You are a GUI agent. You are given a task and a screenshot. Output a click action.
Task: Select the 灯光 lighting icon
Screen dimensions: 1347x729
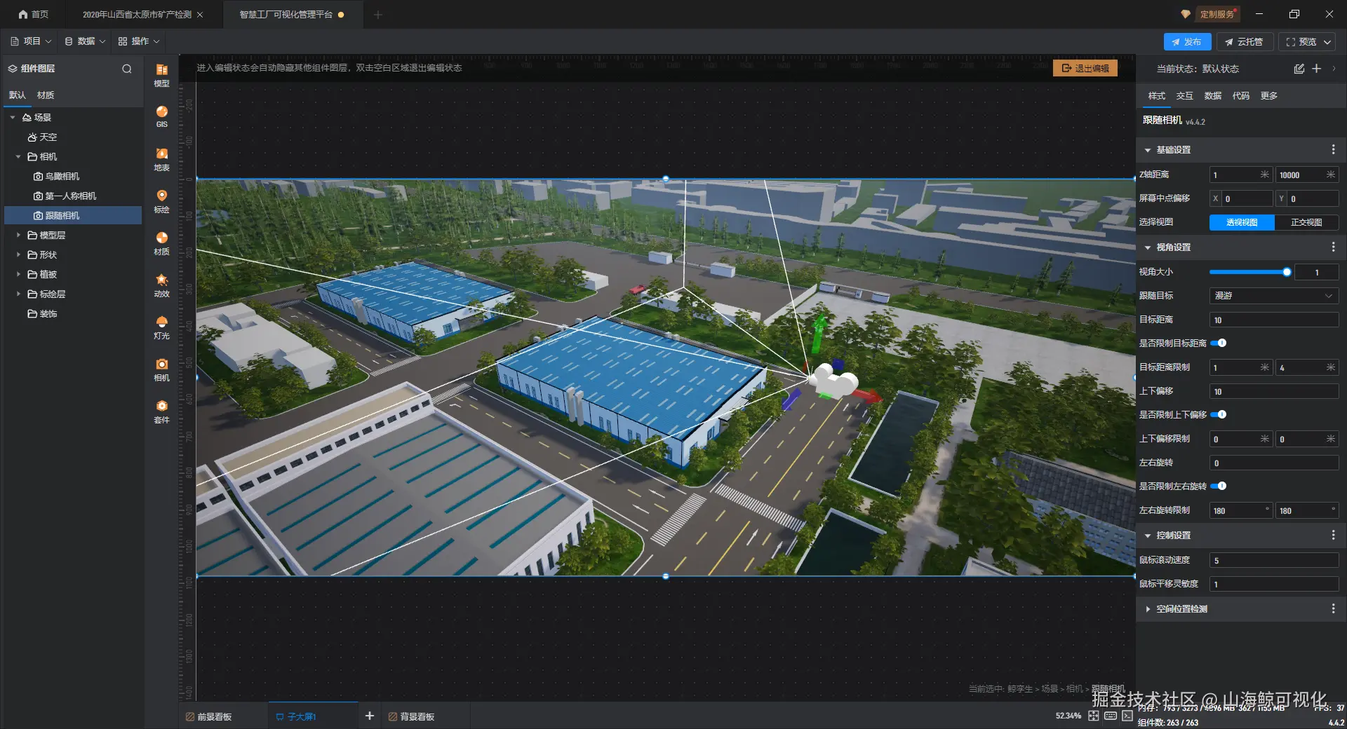pyautogui.click(x=161, y=327)
